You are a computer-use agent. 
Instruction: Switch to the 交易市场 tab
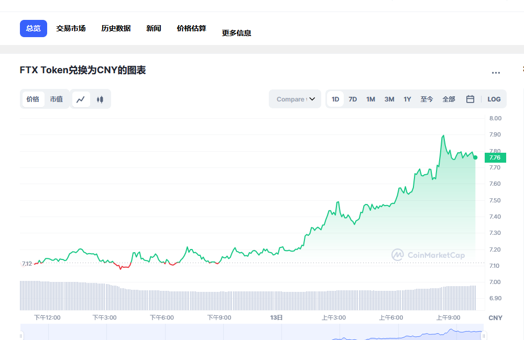click(x=71, y=28)
